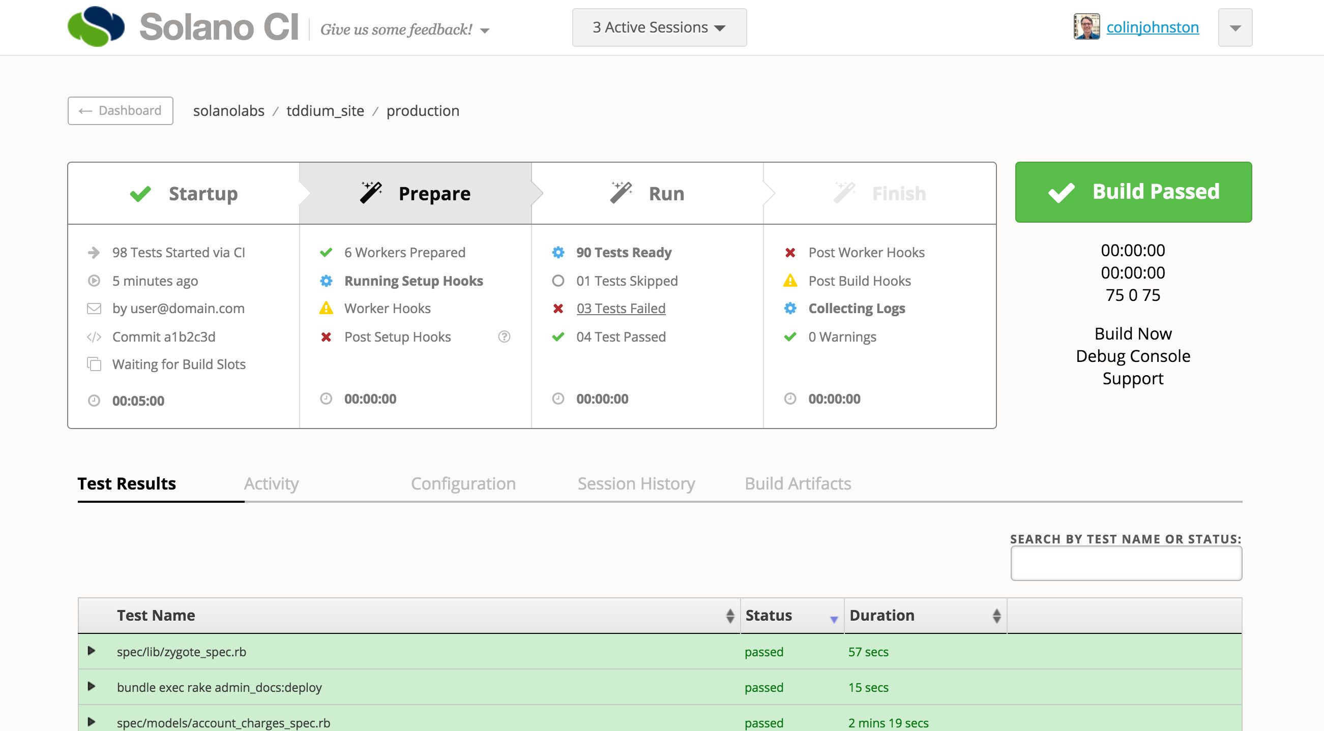Expand the spec/lib/zygote_spec.rb test row
1324x731 pixels.
pos(92,651)
